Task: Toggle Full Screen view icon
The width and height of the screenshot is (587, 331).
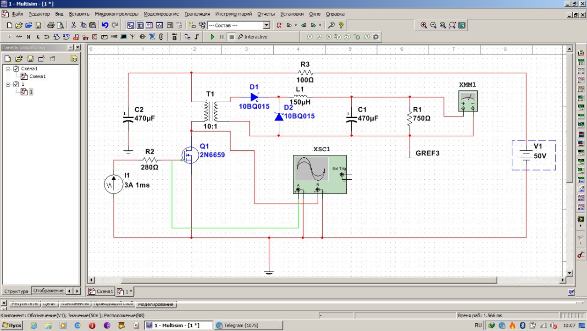Action: tap(462, 25)
